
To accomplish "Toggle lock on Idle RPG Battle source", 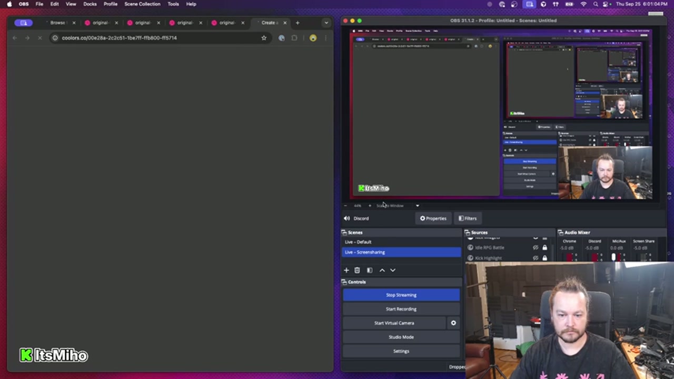I will pyautogui.click(x=544, y=247).
